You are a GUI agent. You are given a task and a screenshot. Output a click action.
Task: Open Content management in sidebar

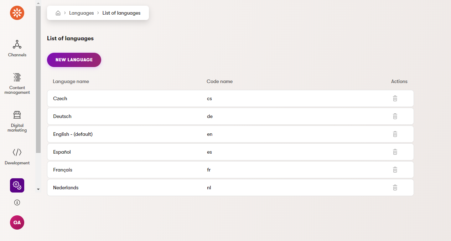point(17,83)
